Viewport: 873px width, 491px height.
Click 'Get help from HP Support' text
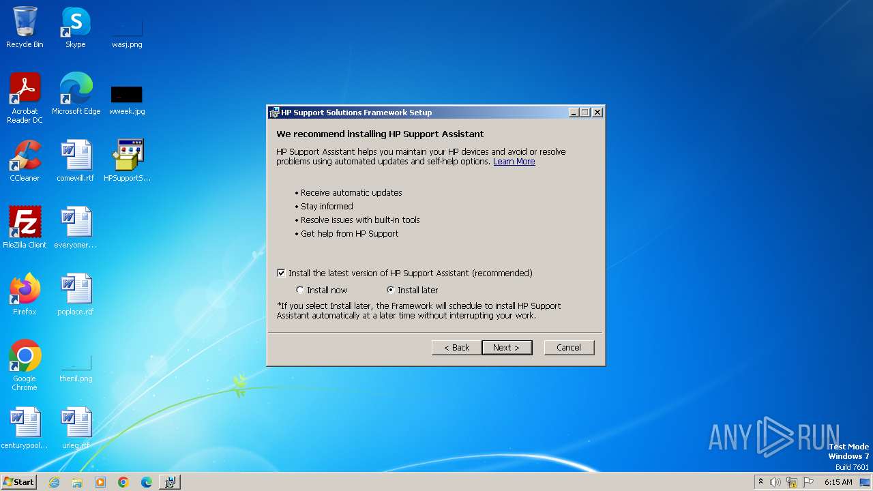pyautogui.click(x=349, y=234)
